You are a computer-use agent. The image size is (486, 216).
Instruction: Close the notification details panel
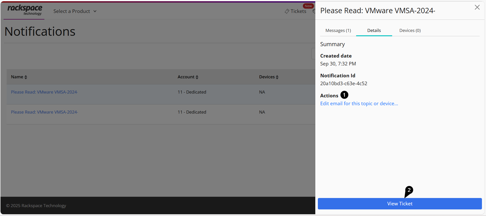point(477,7)
